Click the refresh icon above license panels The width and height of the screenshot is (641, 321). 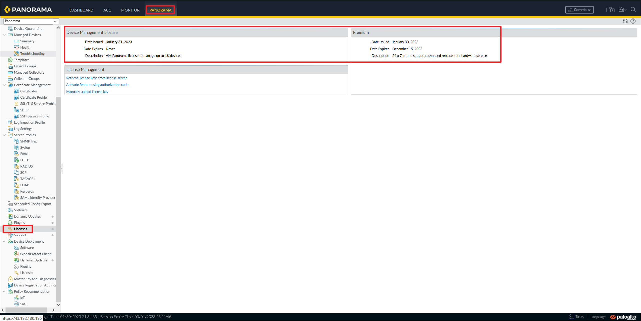point(625,21)
